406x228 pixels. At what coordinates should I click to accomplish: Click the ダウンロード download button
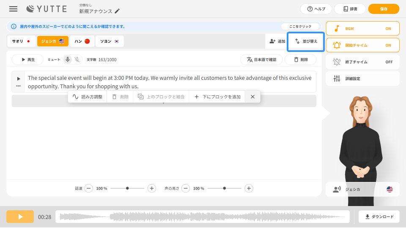[379, 217]
